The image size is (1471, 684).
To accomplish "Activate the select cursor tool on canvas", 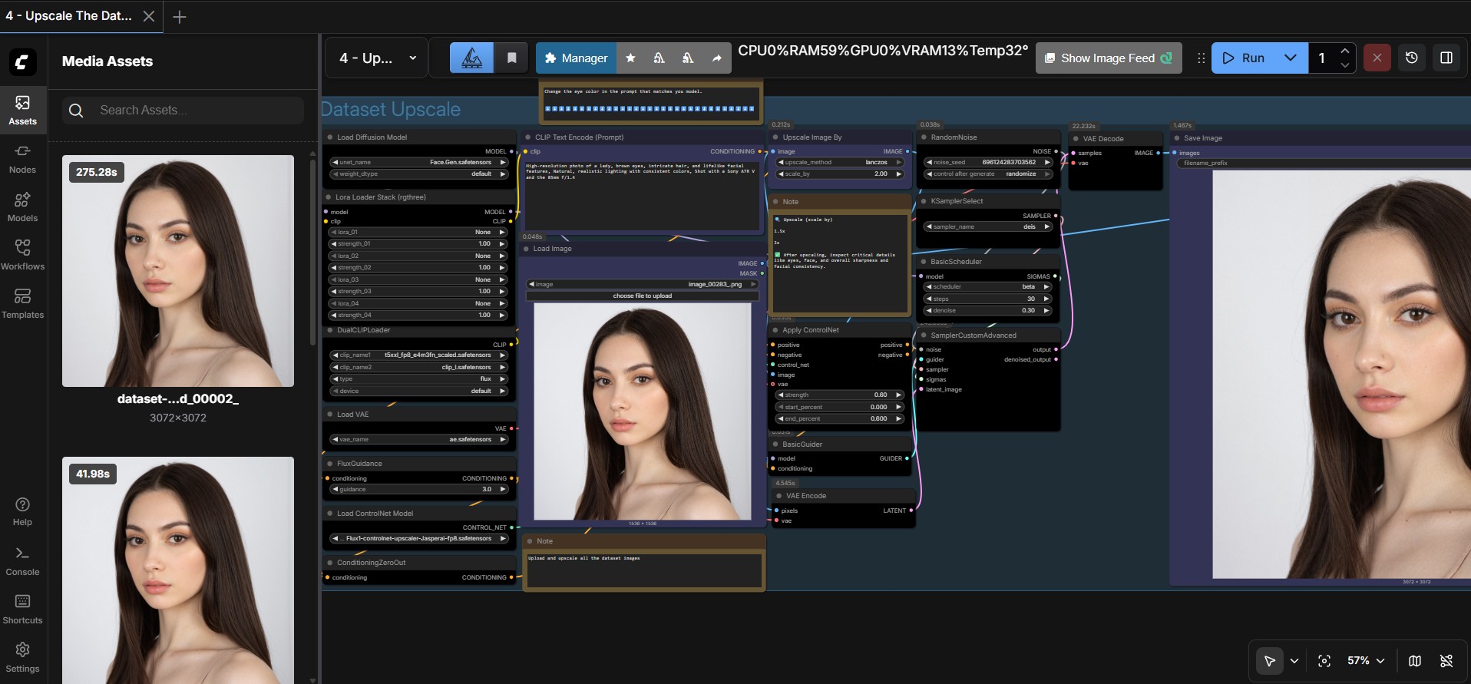I will (x=1269, y=661).
